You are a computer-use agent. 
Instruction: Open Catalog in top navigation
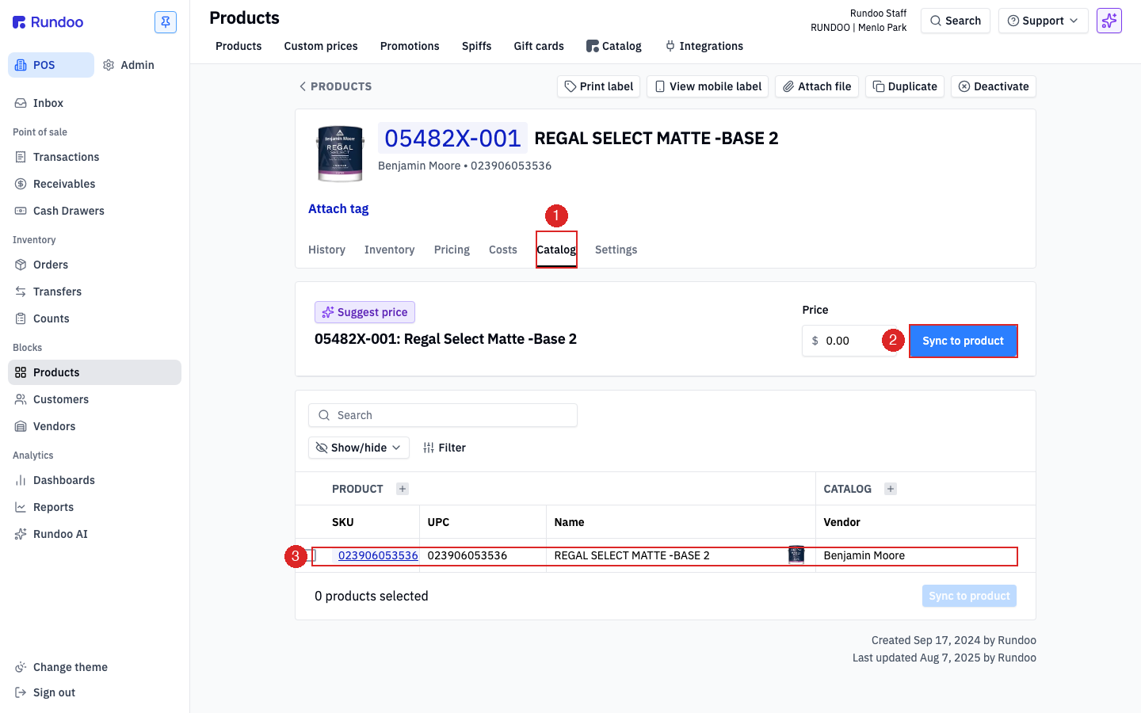pos(614,46)
